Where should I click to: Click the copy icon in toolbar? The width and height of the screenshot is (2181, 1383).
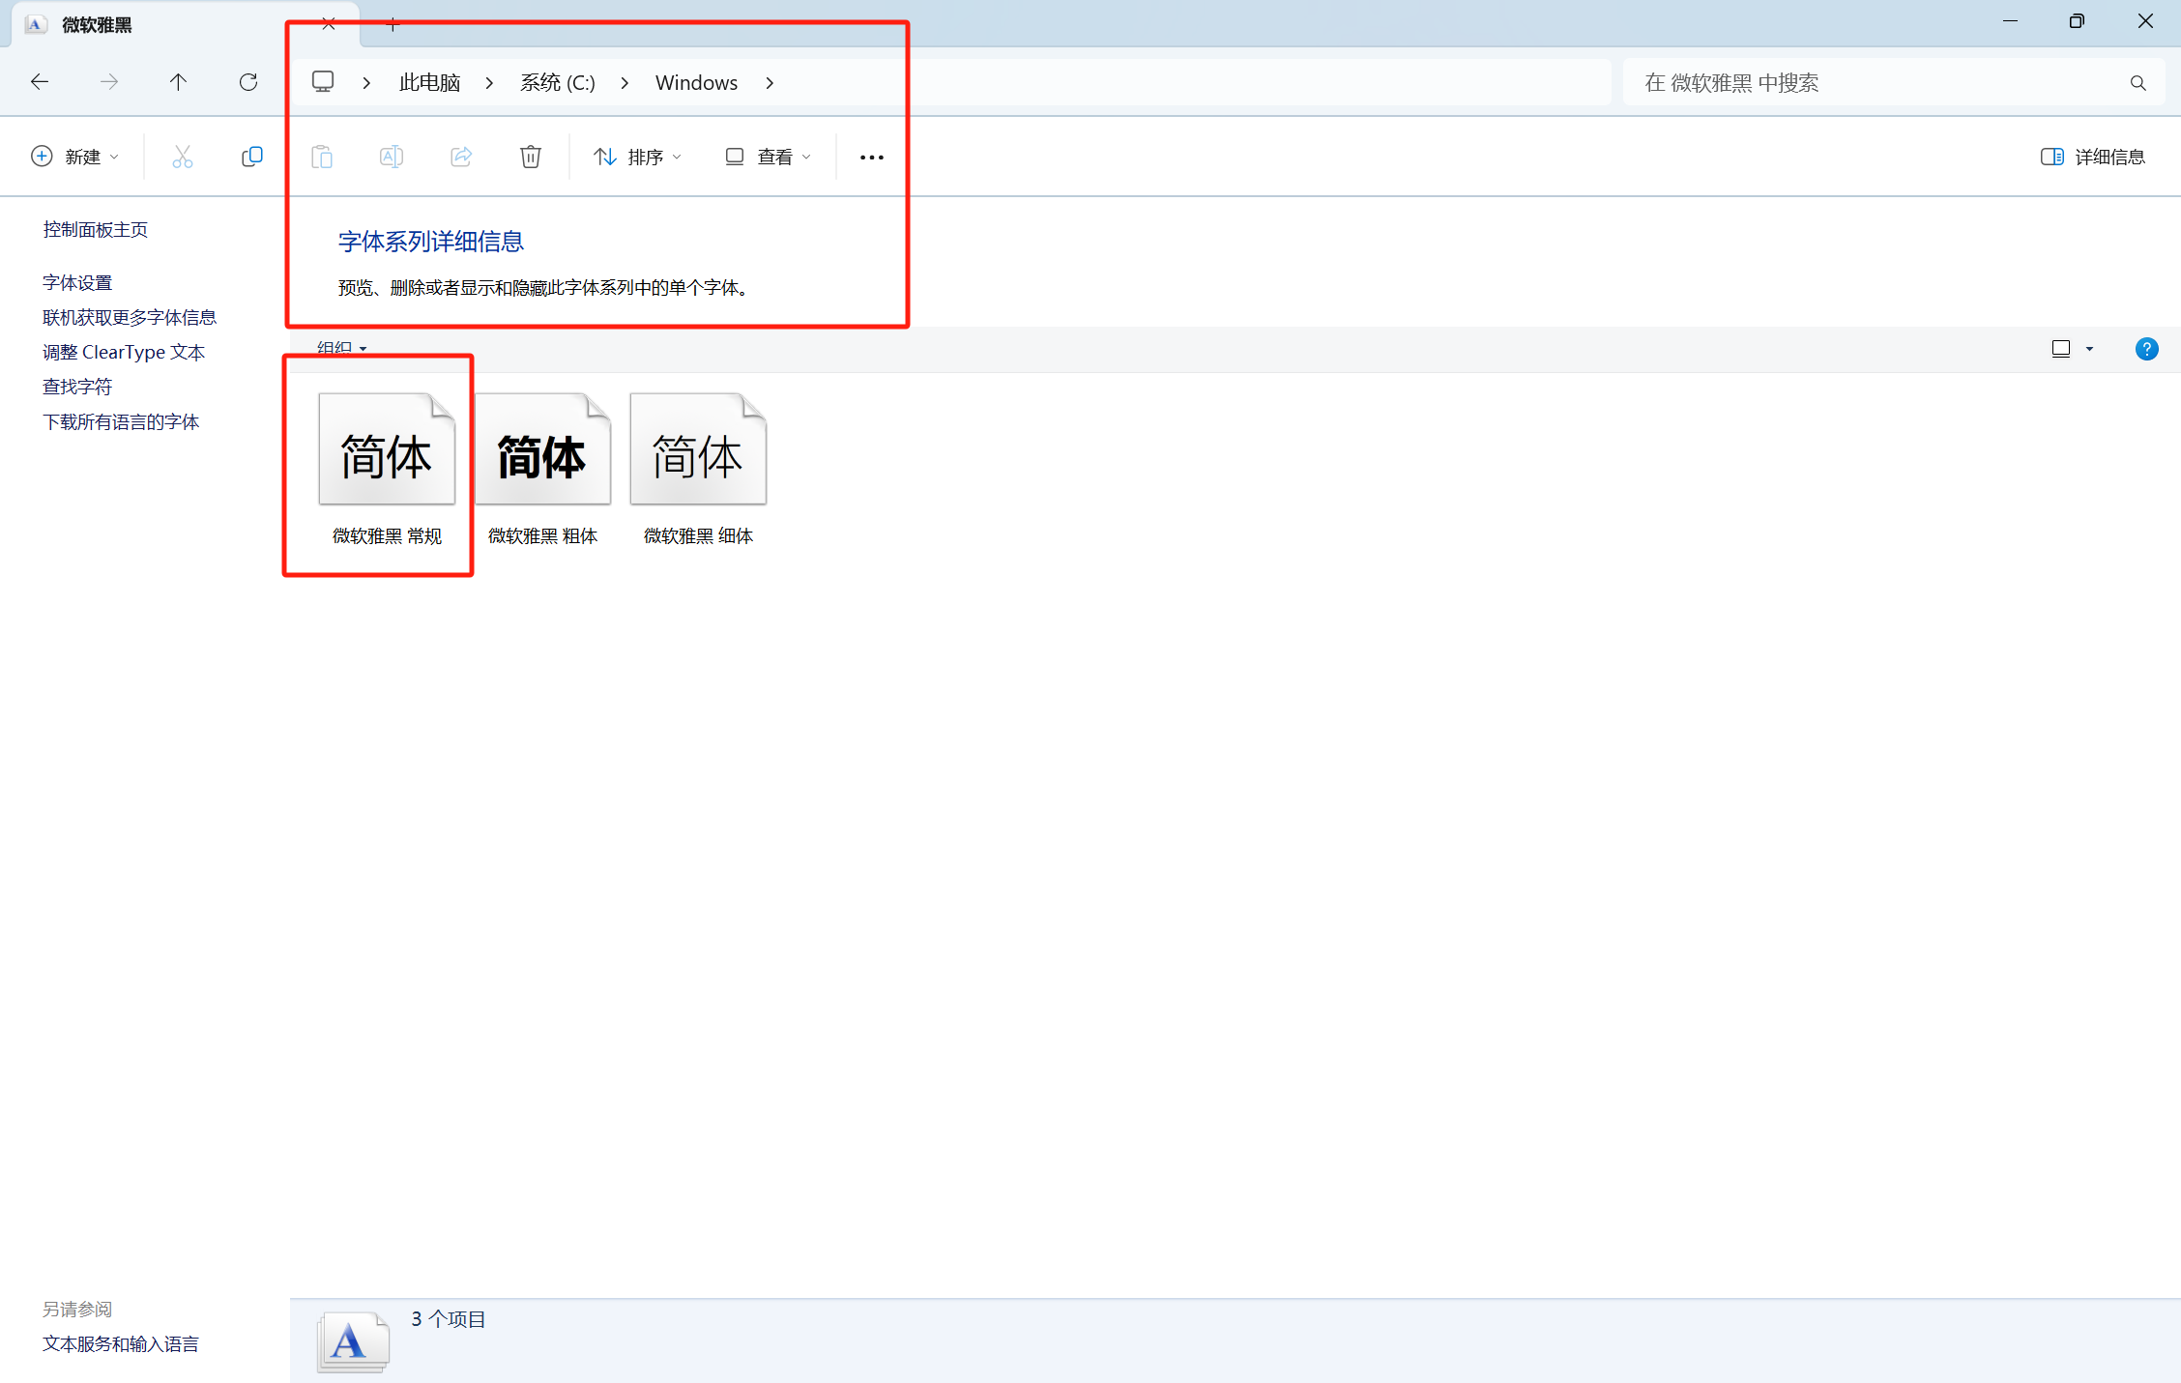tap(252, 157)
